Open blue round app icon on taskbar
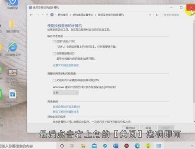195x149 pixels. click(x=105, y=146)
